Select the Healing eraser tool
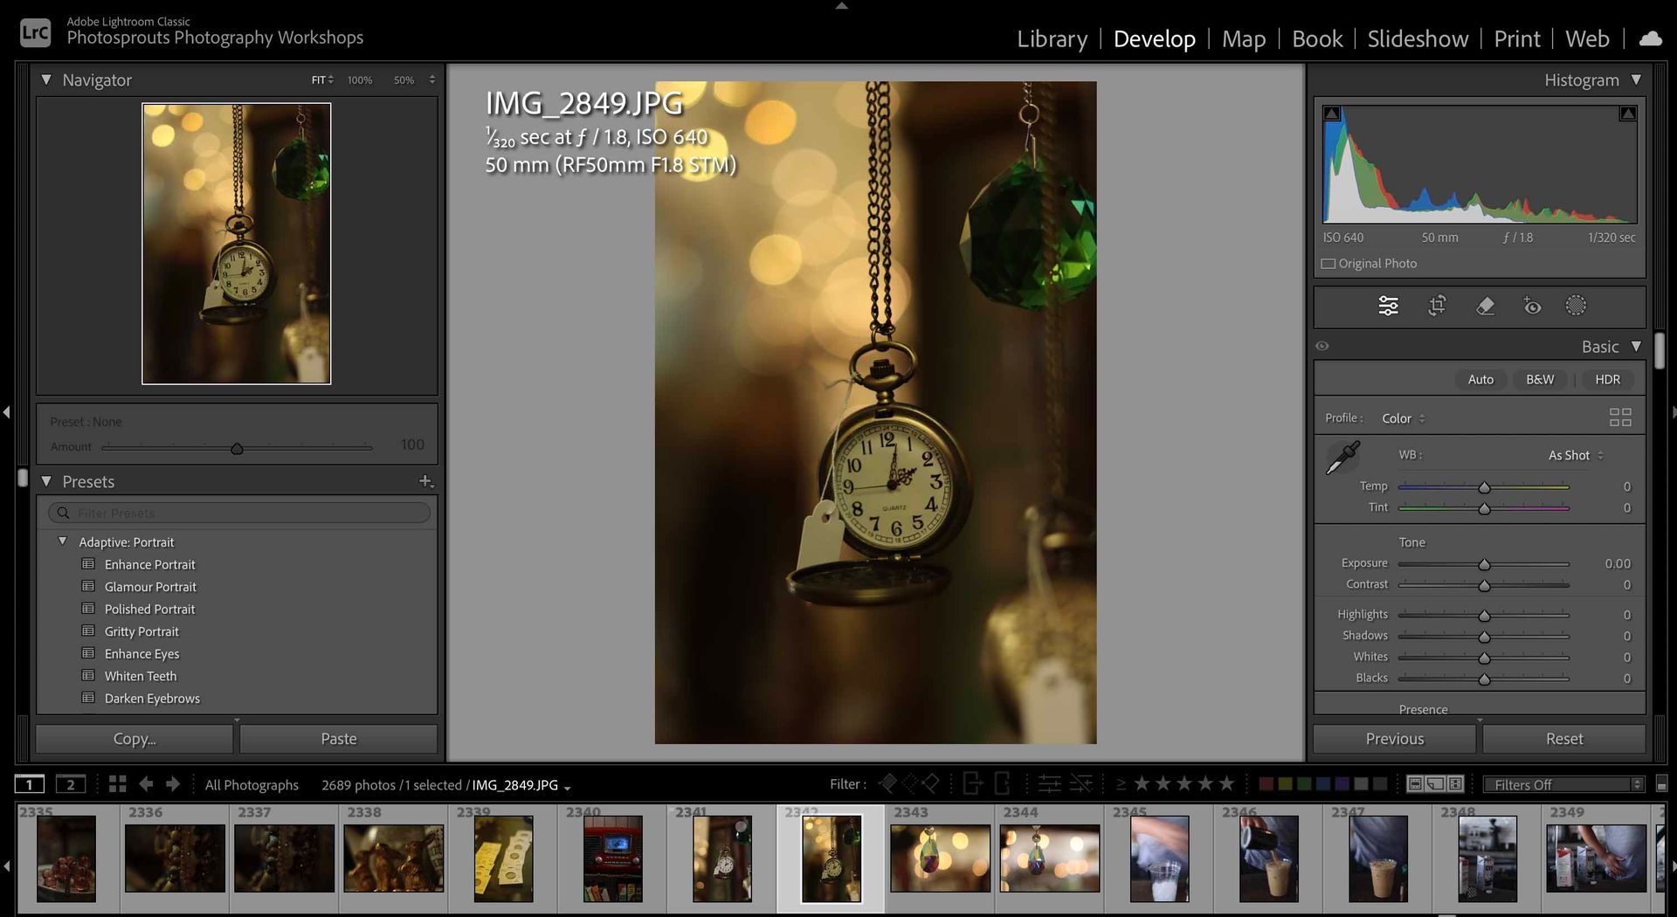The height and width of the screenshot is (917, 1677). [x=1485, y=306]
